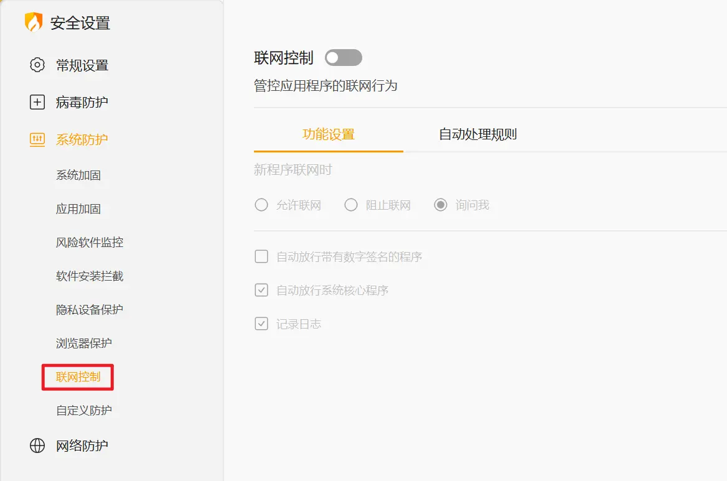Collapse the 系统防护 section
Viewport: 727px width, 481px height.
tap(82, 139)
